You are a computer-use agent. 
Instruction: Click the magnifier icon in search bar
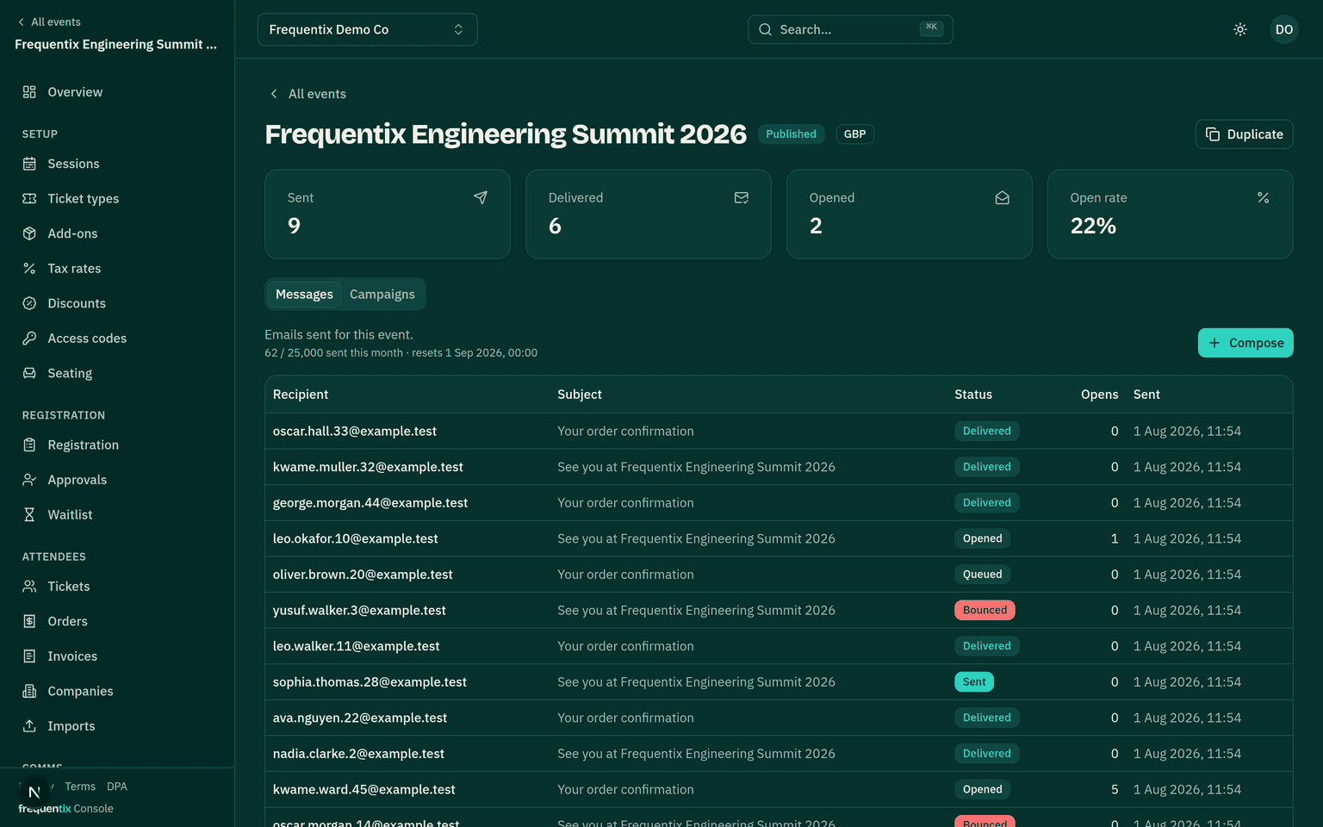tap(765, 29)
